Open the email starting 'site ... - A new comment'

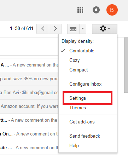29,148
